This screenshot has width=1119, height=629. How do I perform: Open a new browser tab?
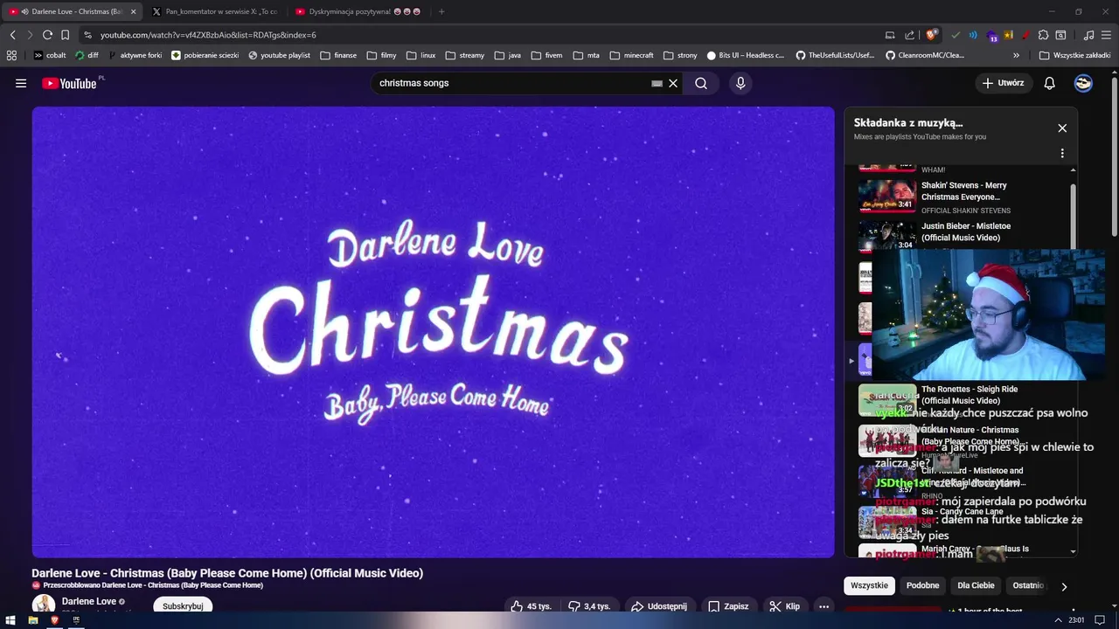pos(441,11)
